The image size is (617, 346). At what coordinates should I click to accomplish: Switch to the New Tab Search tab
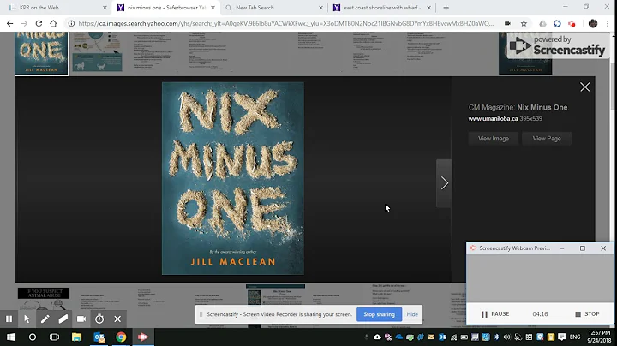point(273,8)
